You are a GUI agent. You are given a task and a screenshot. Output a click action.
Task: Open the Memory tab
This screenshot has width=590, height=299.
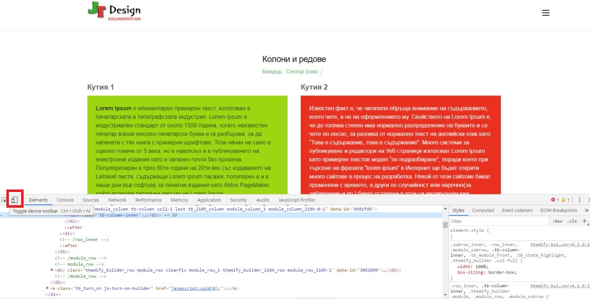179,200
